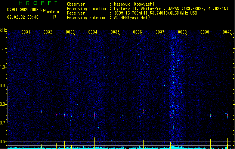Click the 0.9 frequency axis label
Screen dimensions: 235x149
pos(3,86)
